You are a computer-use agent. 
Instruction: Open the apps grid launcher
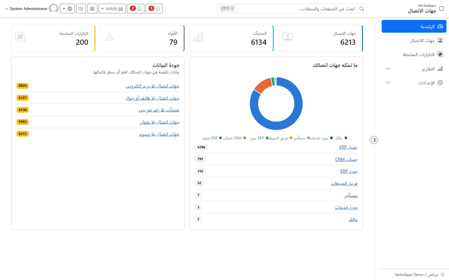(x=92, y=9)
